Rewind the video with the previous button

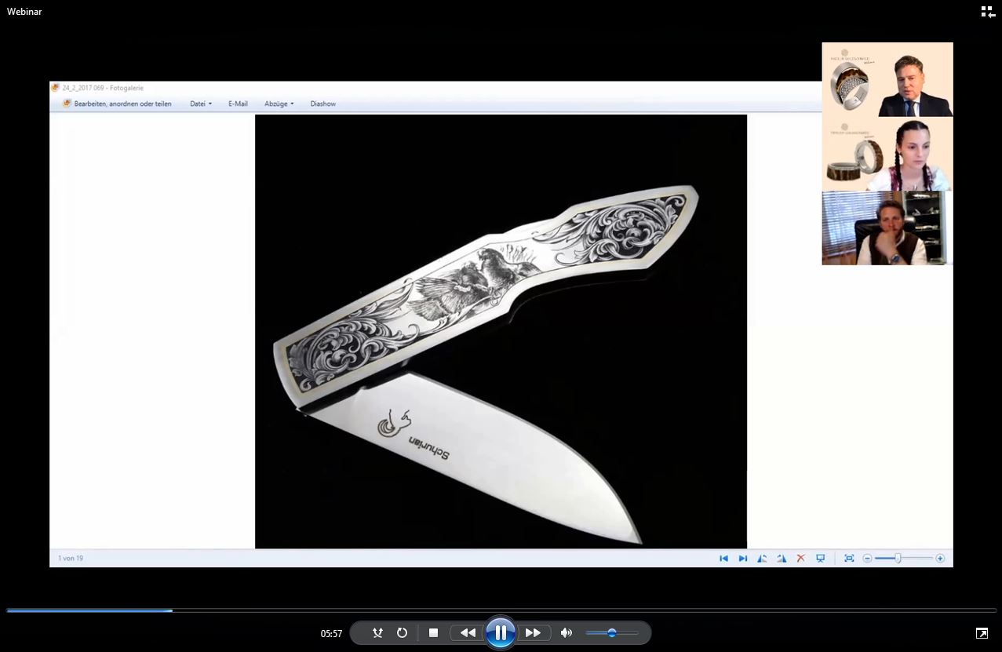pyautogui.click(x=468, y=632)
